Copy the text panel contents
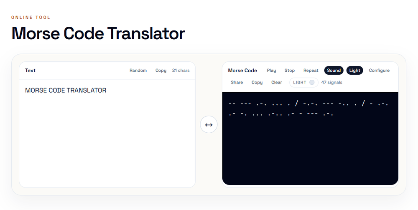The height and width of the screenshot is (210, 418). click(161, 70)
